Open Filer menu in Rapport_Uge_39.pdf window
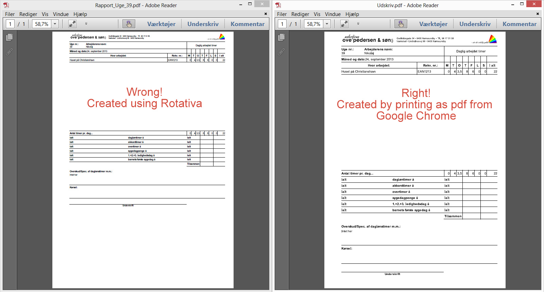 [10, 14]
